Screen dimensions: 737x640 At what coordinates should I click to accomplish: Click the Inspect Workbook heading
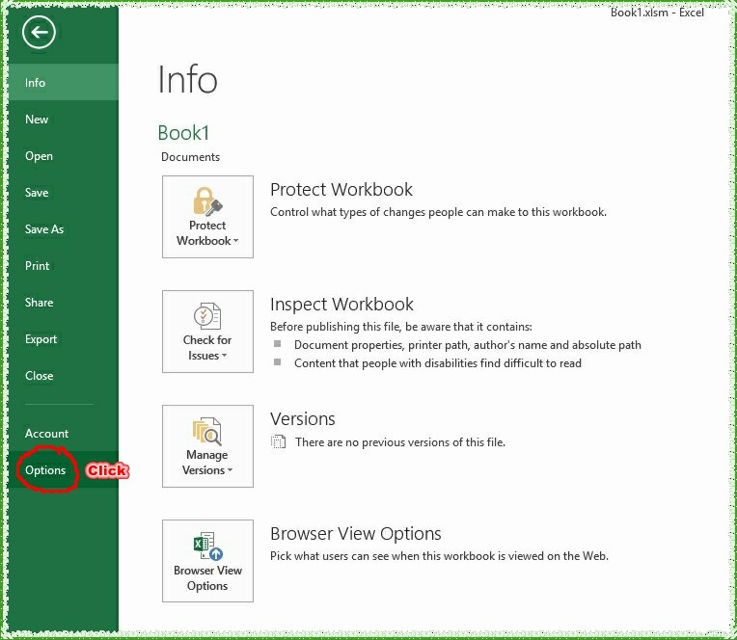341,304
